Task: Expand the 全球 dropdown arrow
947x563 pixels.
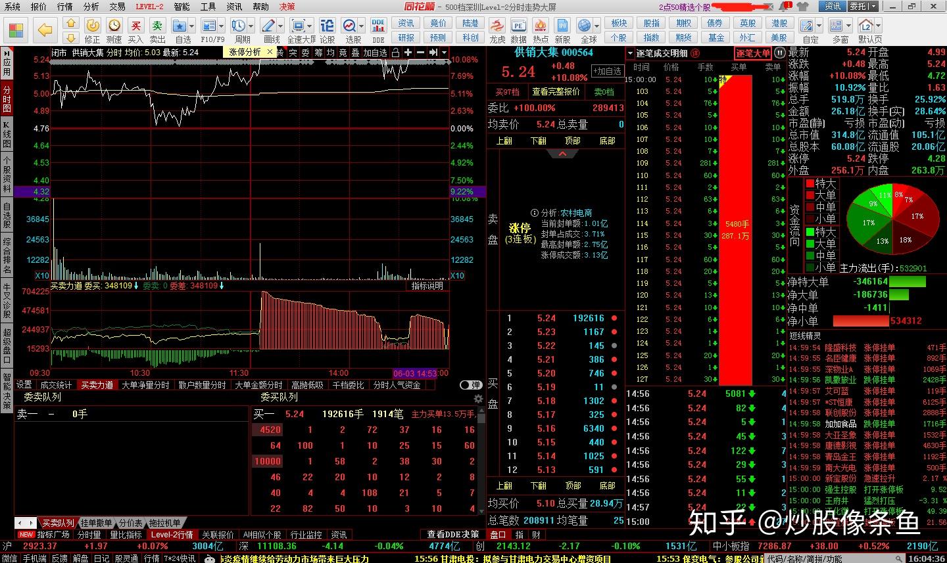Action: pos(596,26)
